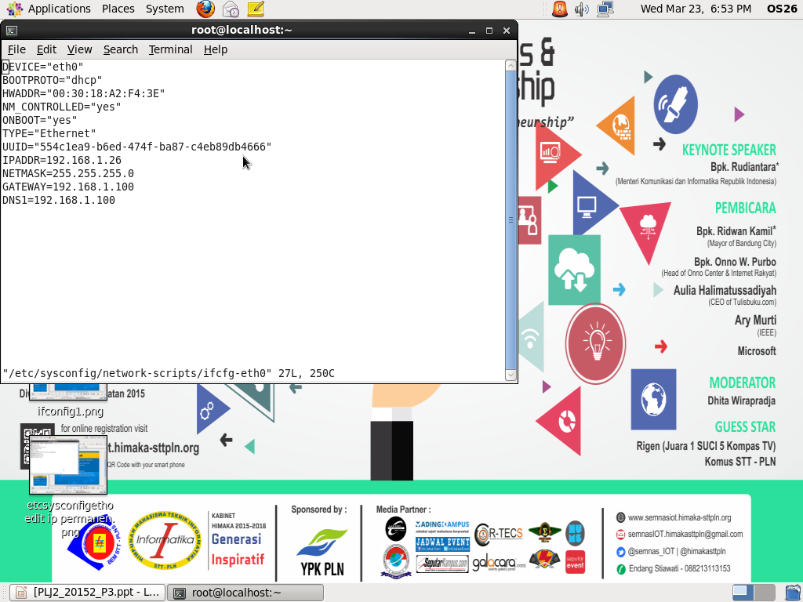The height and width of the screenshot is (602, 803).
Task: Click the ONBOOT="yes" line
Action: [x=40, y=120]
